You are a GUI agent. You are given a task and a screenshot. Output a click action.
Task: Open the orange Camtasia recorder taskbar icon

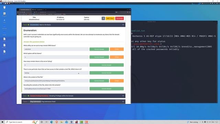86,122
